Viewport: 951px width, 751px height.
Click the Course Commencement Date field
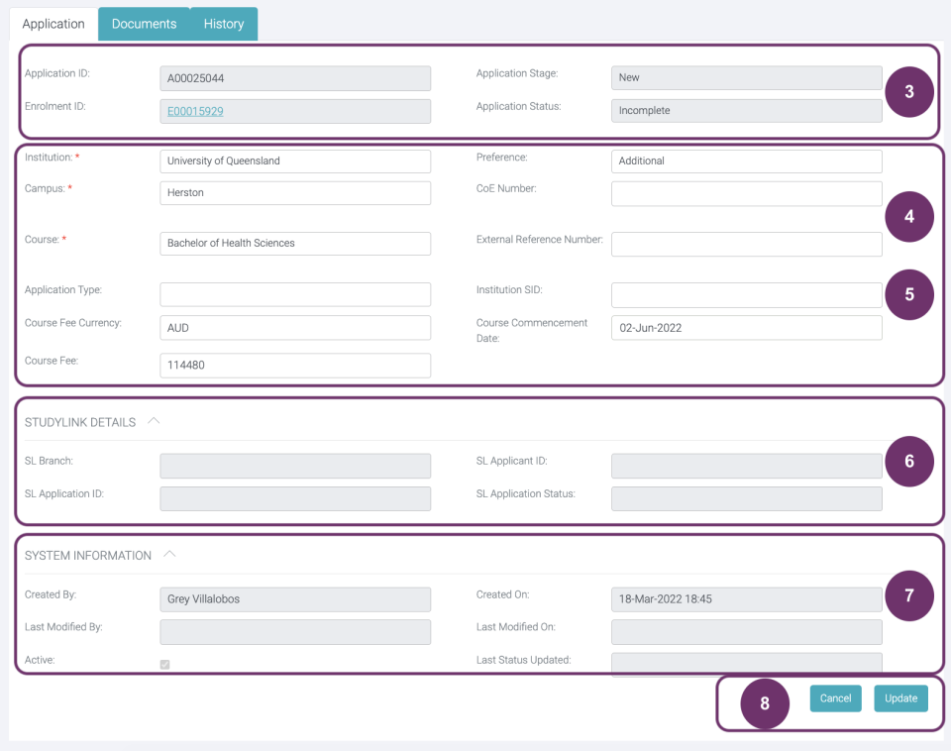coord(746,327)
